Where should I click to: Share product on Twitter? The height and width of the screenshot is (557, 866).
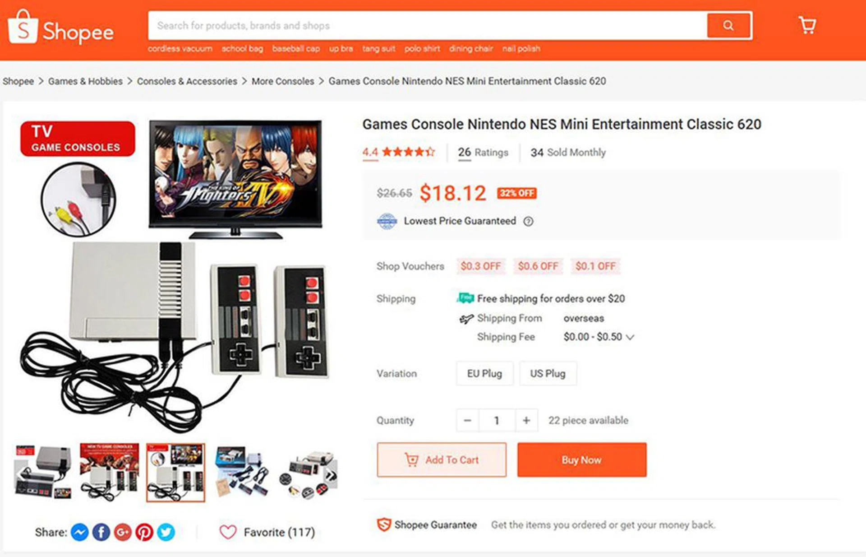click(166, 533)
